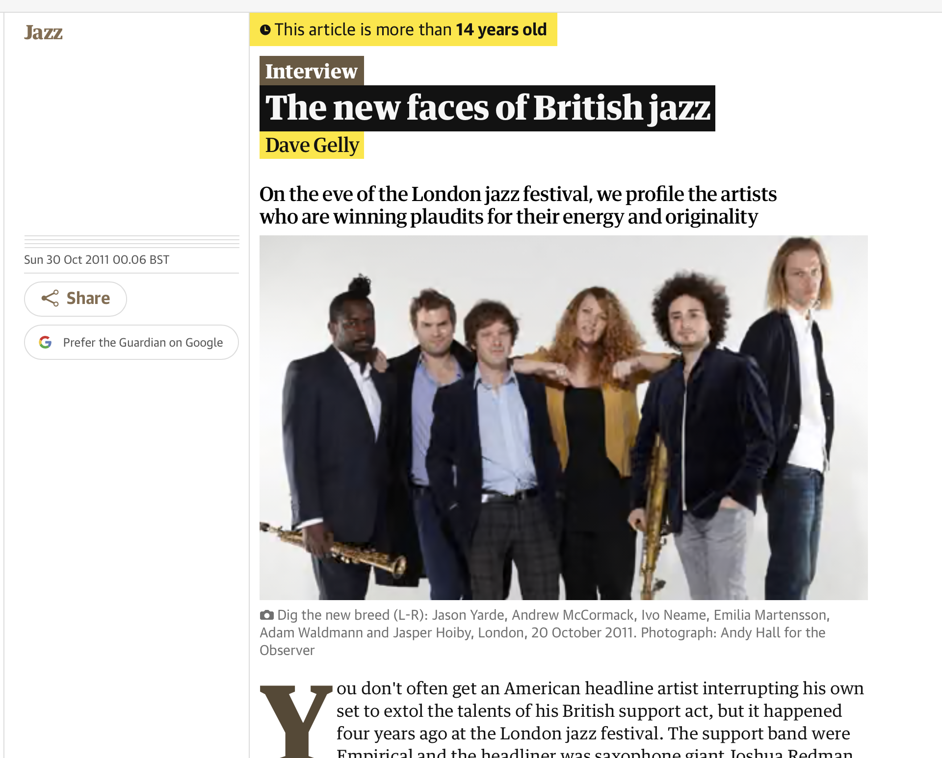The width and height of the screenshot is (942, 758).
Task: Open the Jazz section link
Action: (x=43, y=32)
